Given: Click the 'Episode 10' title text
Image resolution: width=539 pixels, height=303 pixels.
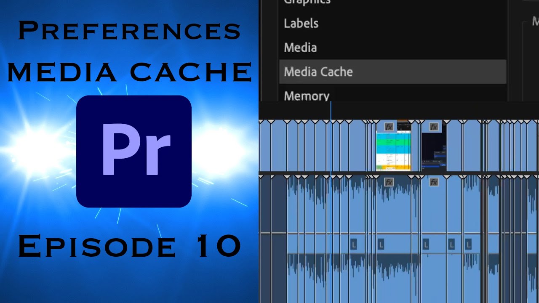Looking at the screenshot, I should 129,247.
